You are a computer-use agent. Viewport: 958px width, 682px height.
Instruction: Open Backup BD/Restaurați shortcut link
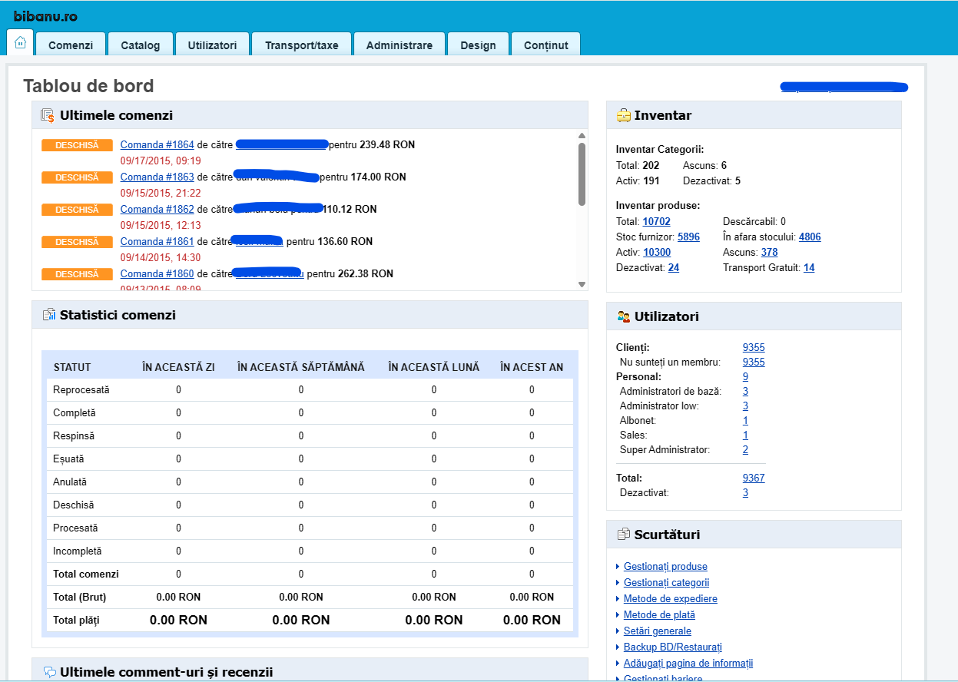(x=673, y=647)
